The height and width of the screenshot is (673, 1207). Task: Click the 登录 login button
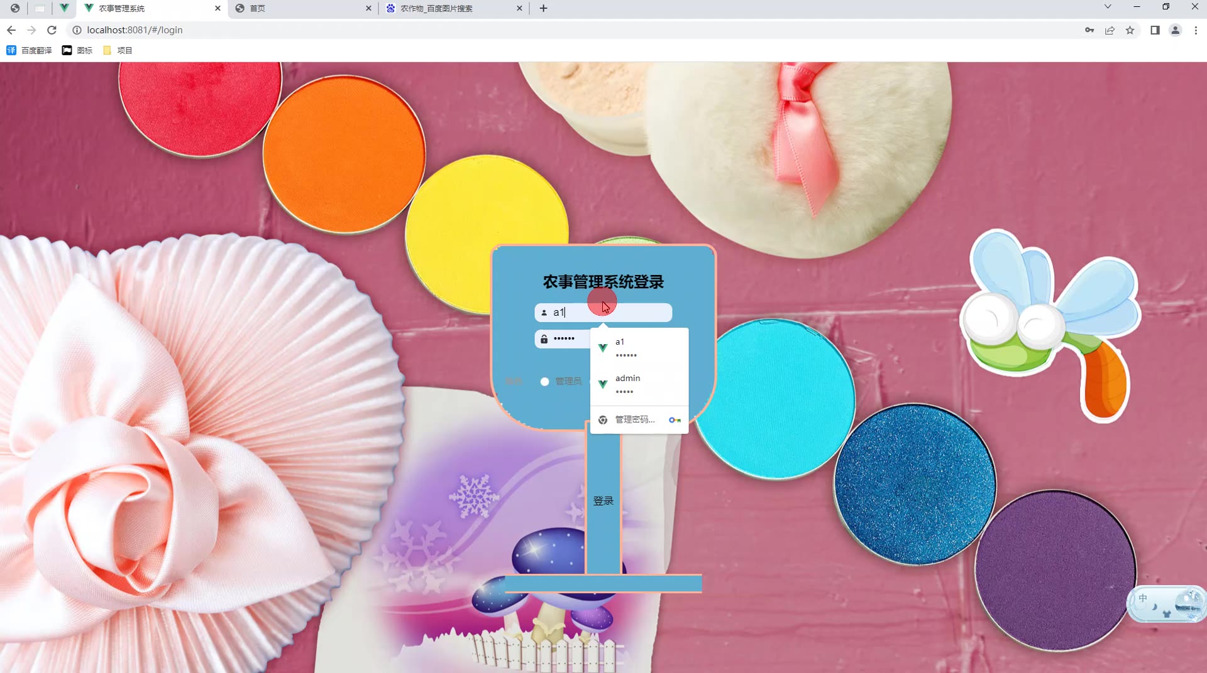[x=603, y=501]
